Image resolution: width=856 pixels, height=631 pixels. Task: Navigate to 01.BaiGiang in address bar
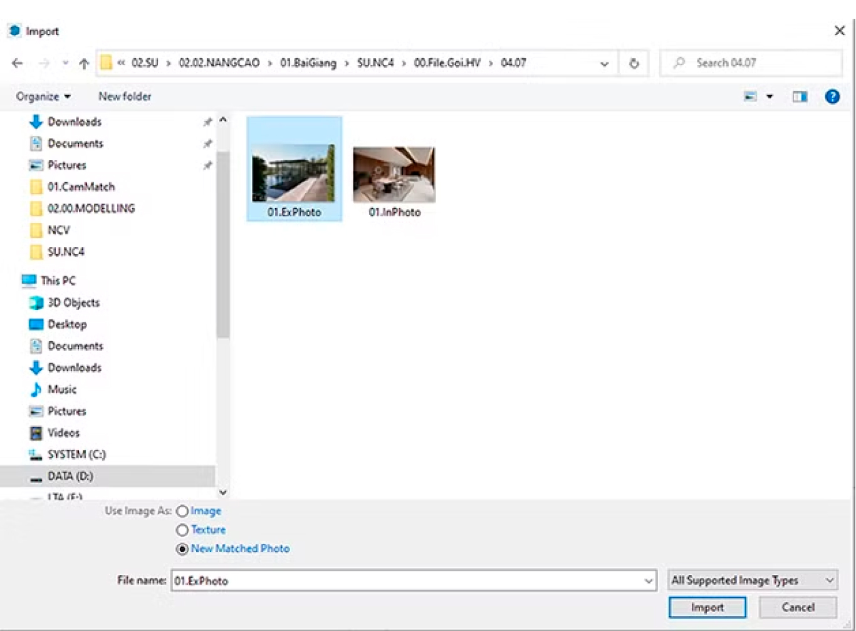[308, 63]
